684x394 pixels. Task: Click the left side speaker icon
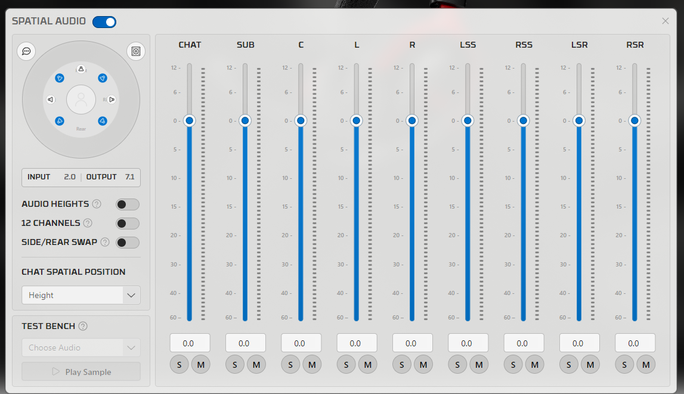click(51, 100)
